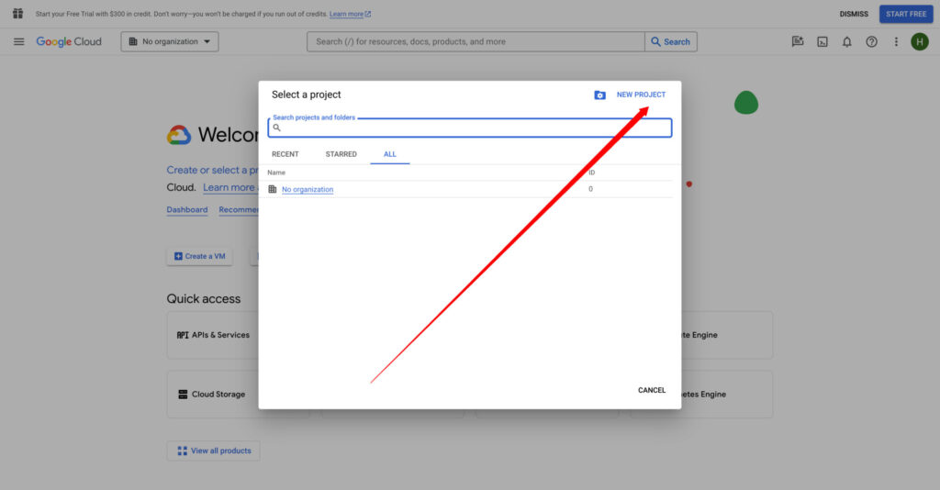The width and height of the screenshot is (940, 490).
Task: Open the three-dot settings menu
Action: pos(896,41)
